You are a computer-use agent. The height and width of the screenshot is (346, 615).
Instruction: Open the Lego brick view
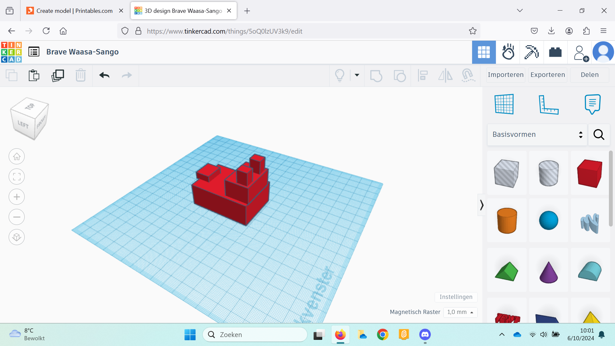[x=555, y=52]
